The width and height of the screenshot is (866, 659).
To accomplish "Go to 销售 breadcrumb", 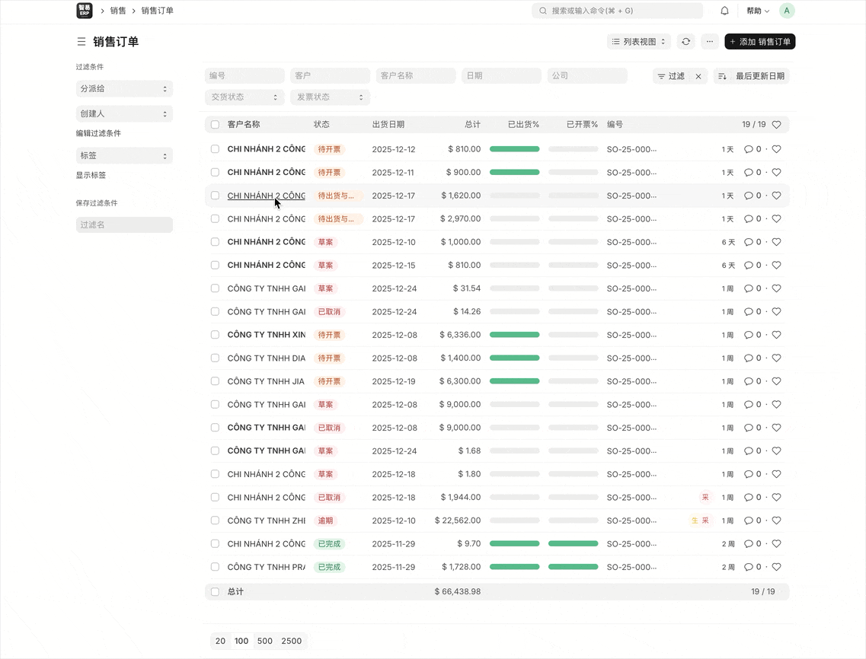I will [x=118, y=11].
